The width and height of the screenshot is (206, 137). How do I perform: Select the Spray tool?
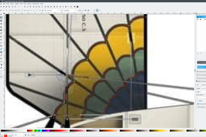tap(1, 65)
